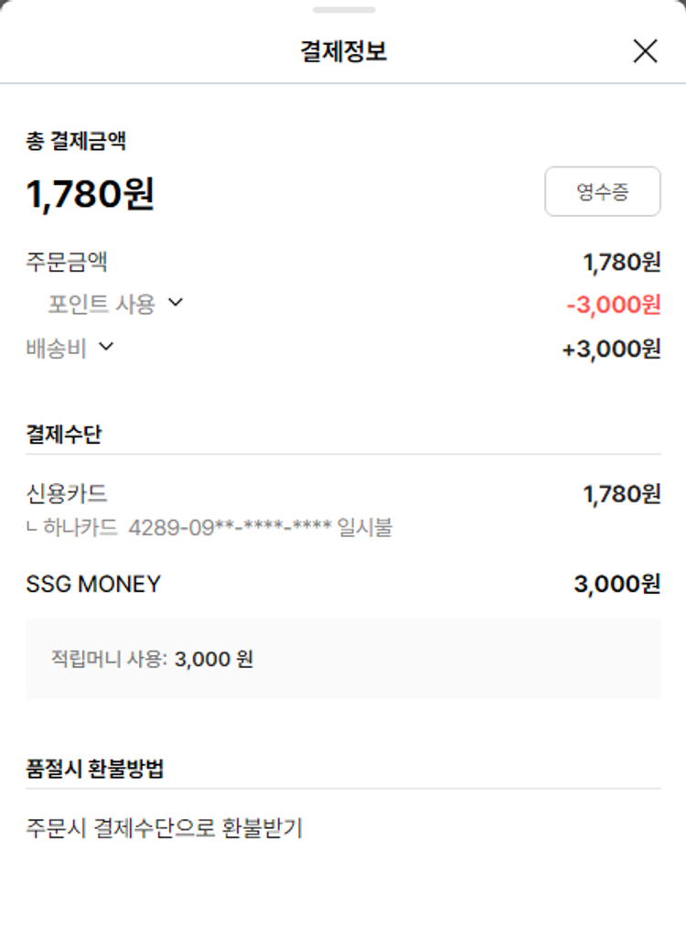Screen dimensions: 686x937
Task: Click the 결제정보 header title
Action: pyautogui.click(x=343, y=51)
